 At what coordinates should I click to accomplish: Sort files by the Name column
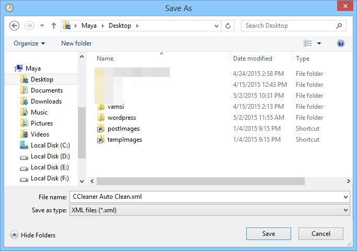[x=105, y=59]
